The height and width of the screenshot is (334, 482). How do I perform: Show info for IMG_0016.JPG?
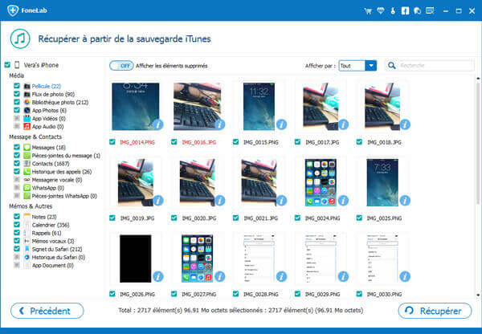pos(220,124)
